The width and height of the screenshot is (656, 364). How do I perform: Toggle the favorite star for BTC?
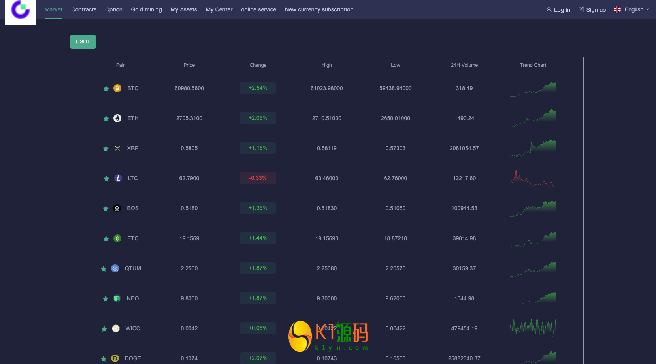click(106, 89)
